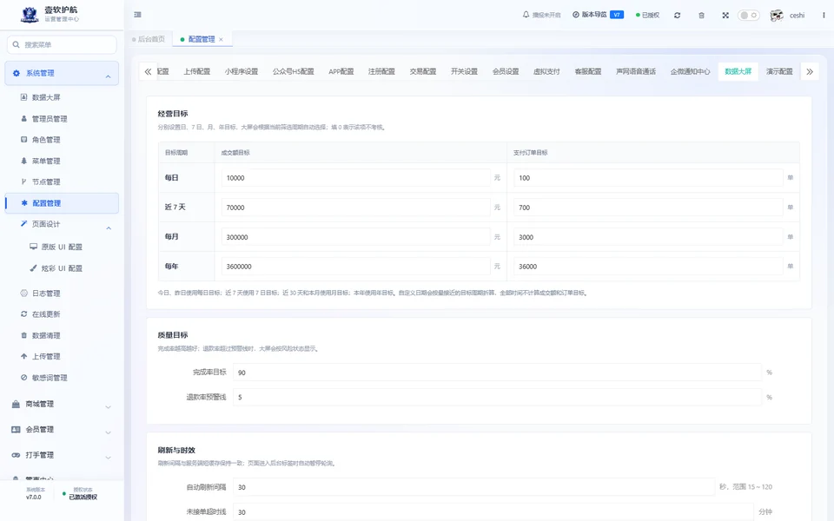Switch to the 上传配置 tab
The height and width of the screenshot is (521, 834).
point(197,71)
